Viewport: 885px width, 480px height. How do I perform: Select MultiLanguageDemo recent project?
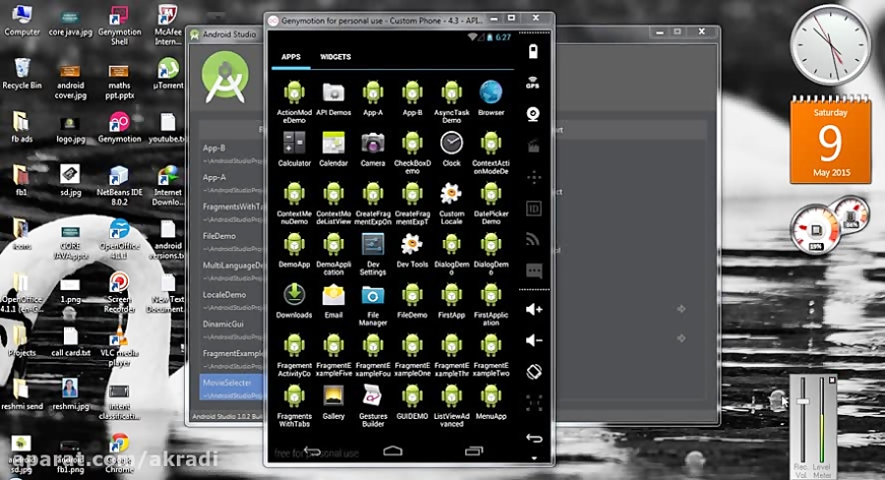231,271
